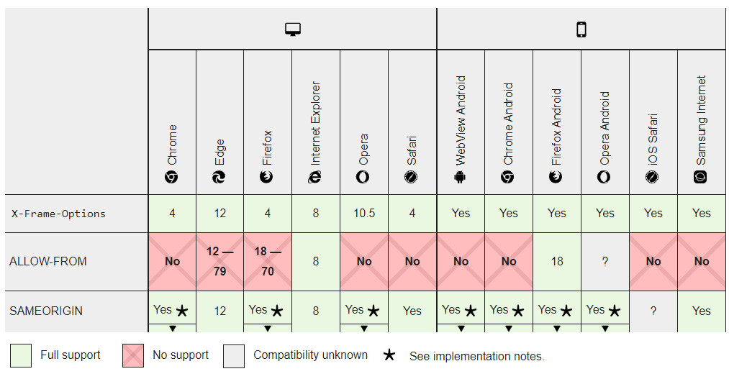Click the red No support legend swatch
The width and height of the screenshot is (729, 379).
click(x=134, y=355)
